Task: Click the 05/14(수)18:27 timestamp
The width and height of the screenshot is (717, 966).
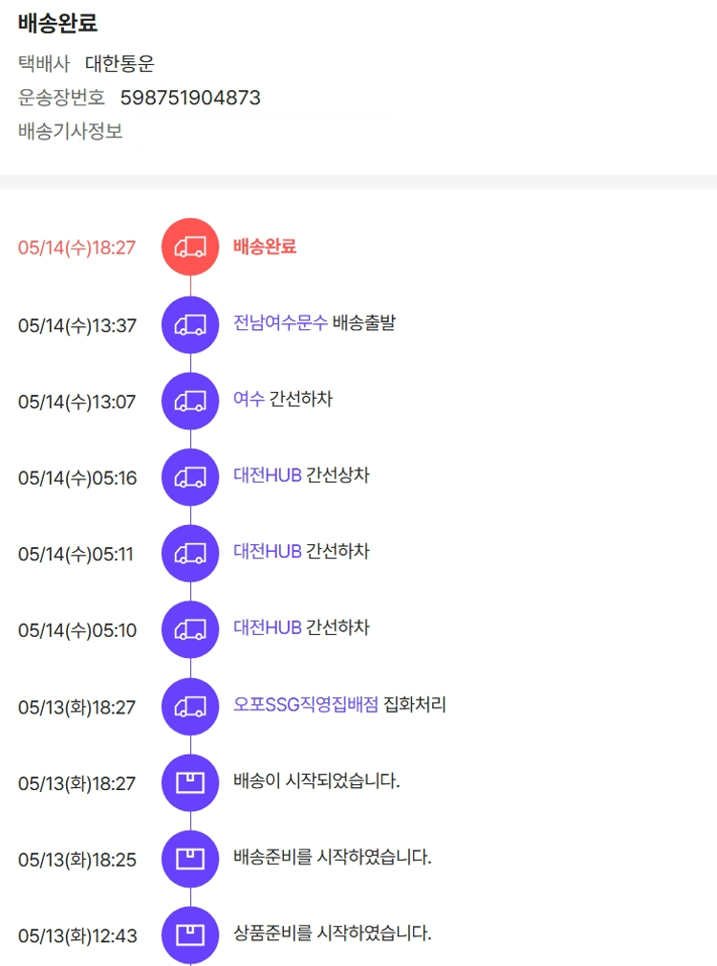Action: coord(76,248)
